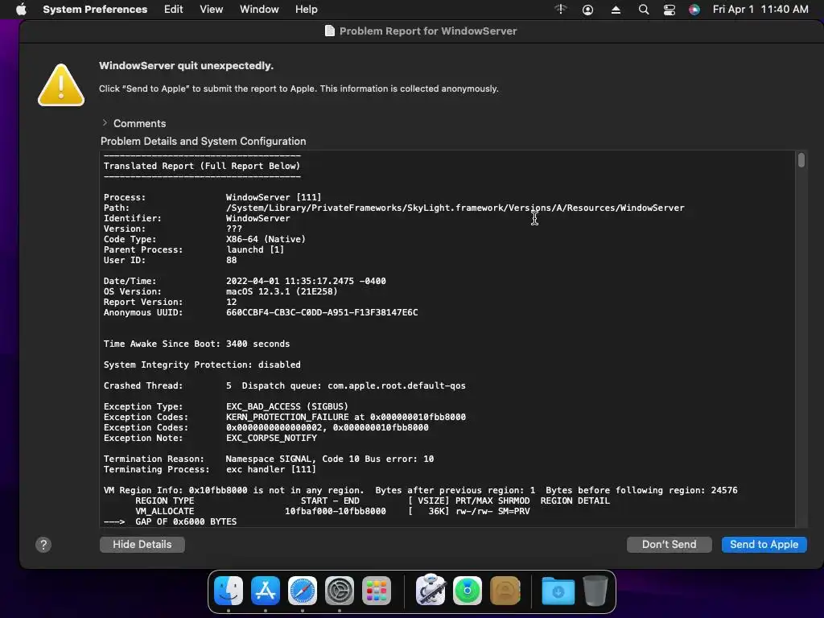
Task: Click the report details scrollbar thumb
Action: tap(801, 160)
